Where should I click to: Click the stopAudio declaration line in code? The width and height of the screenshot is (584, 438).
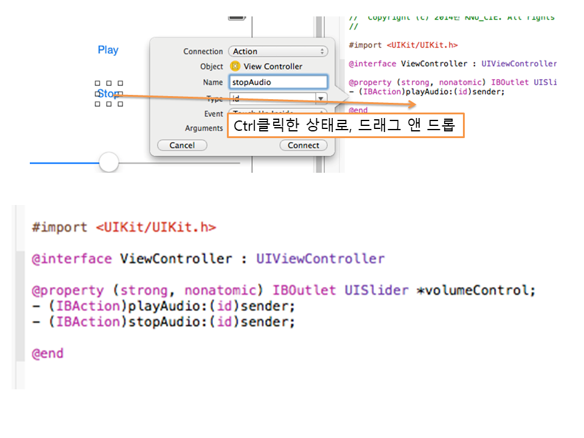point(163,322)
